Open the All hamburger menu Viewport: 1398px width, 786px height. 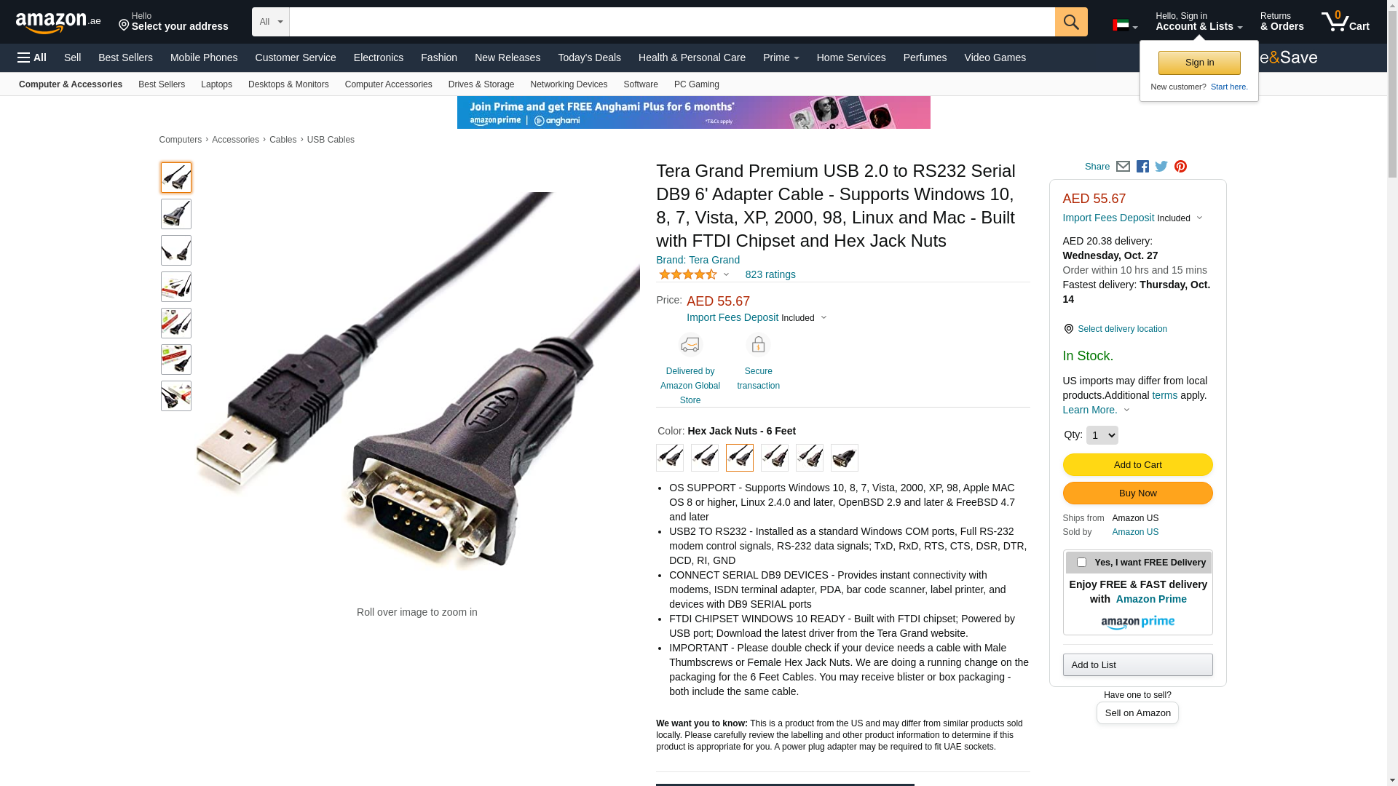[32, 57]
